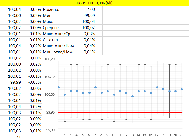Click the horizontal axis label 10

114,135
